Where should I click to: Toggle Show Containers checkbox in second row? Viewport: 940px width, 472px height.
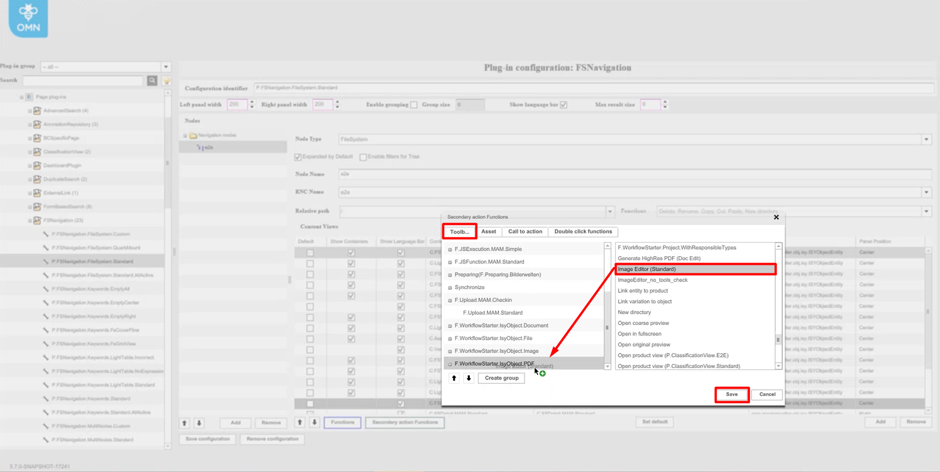(351, 263)
